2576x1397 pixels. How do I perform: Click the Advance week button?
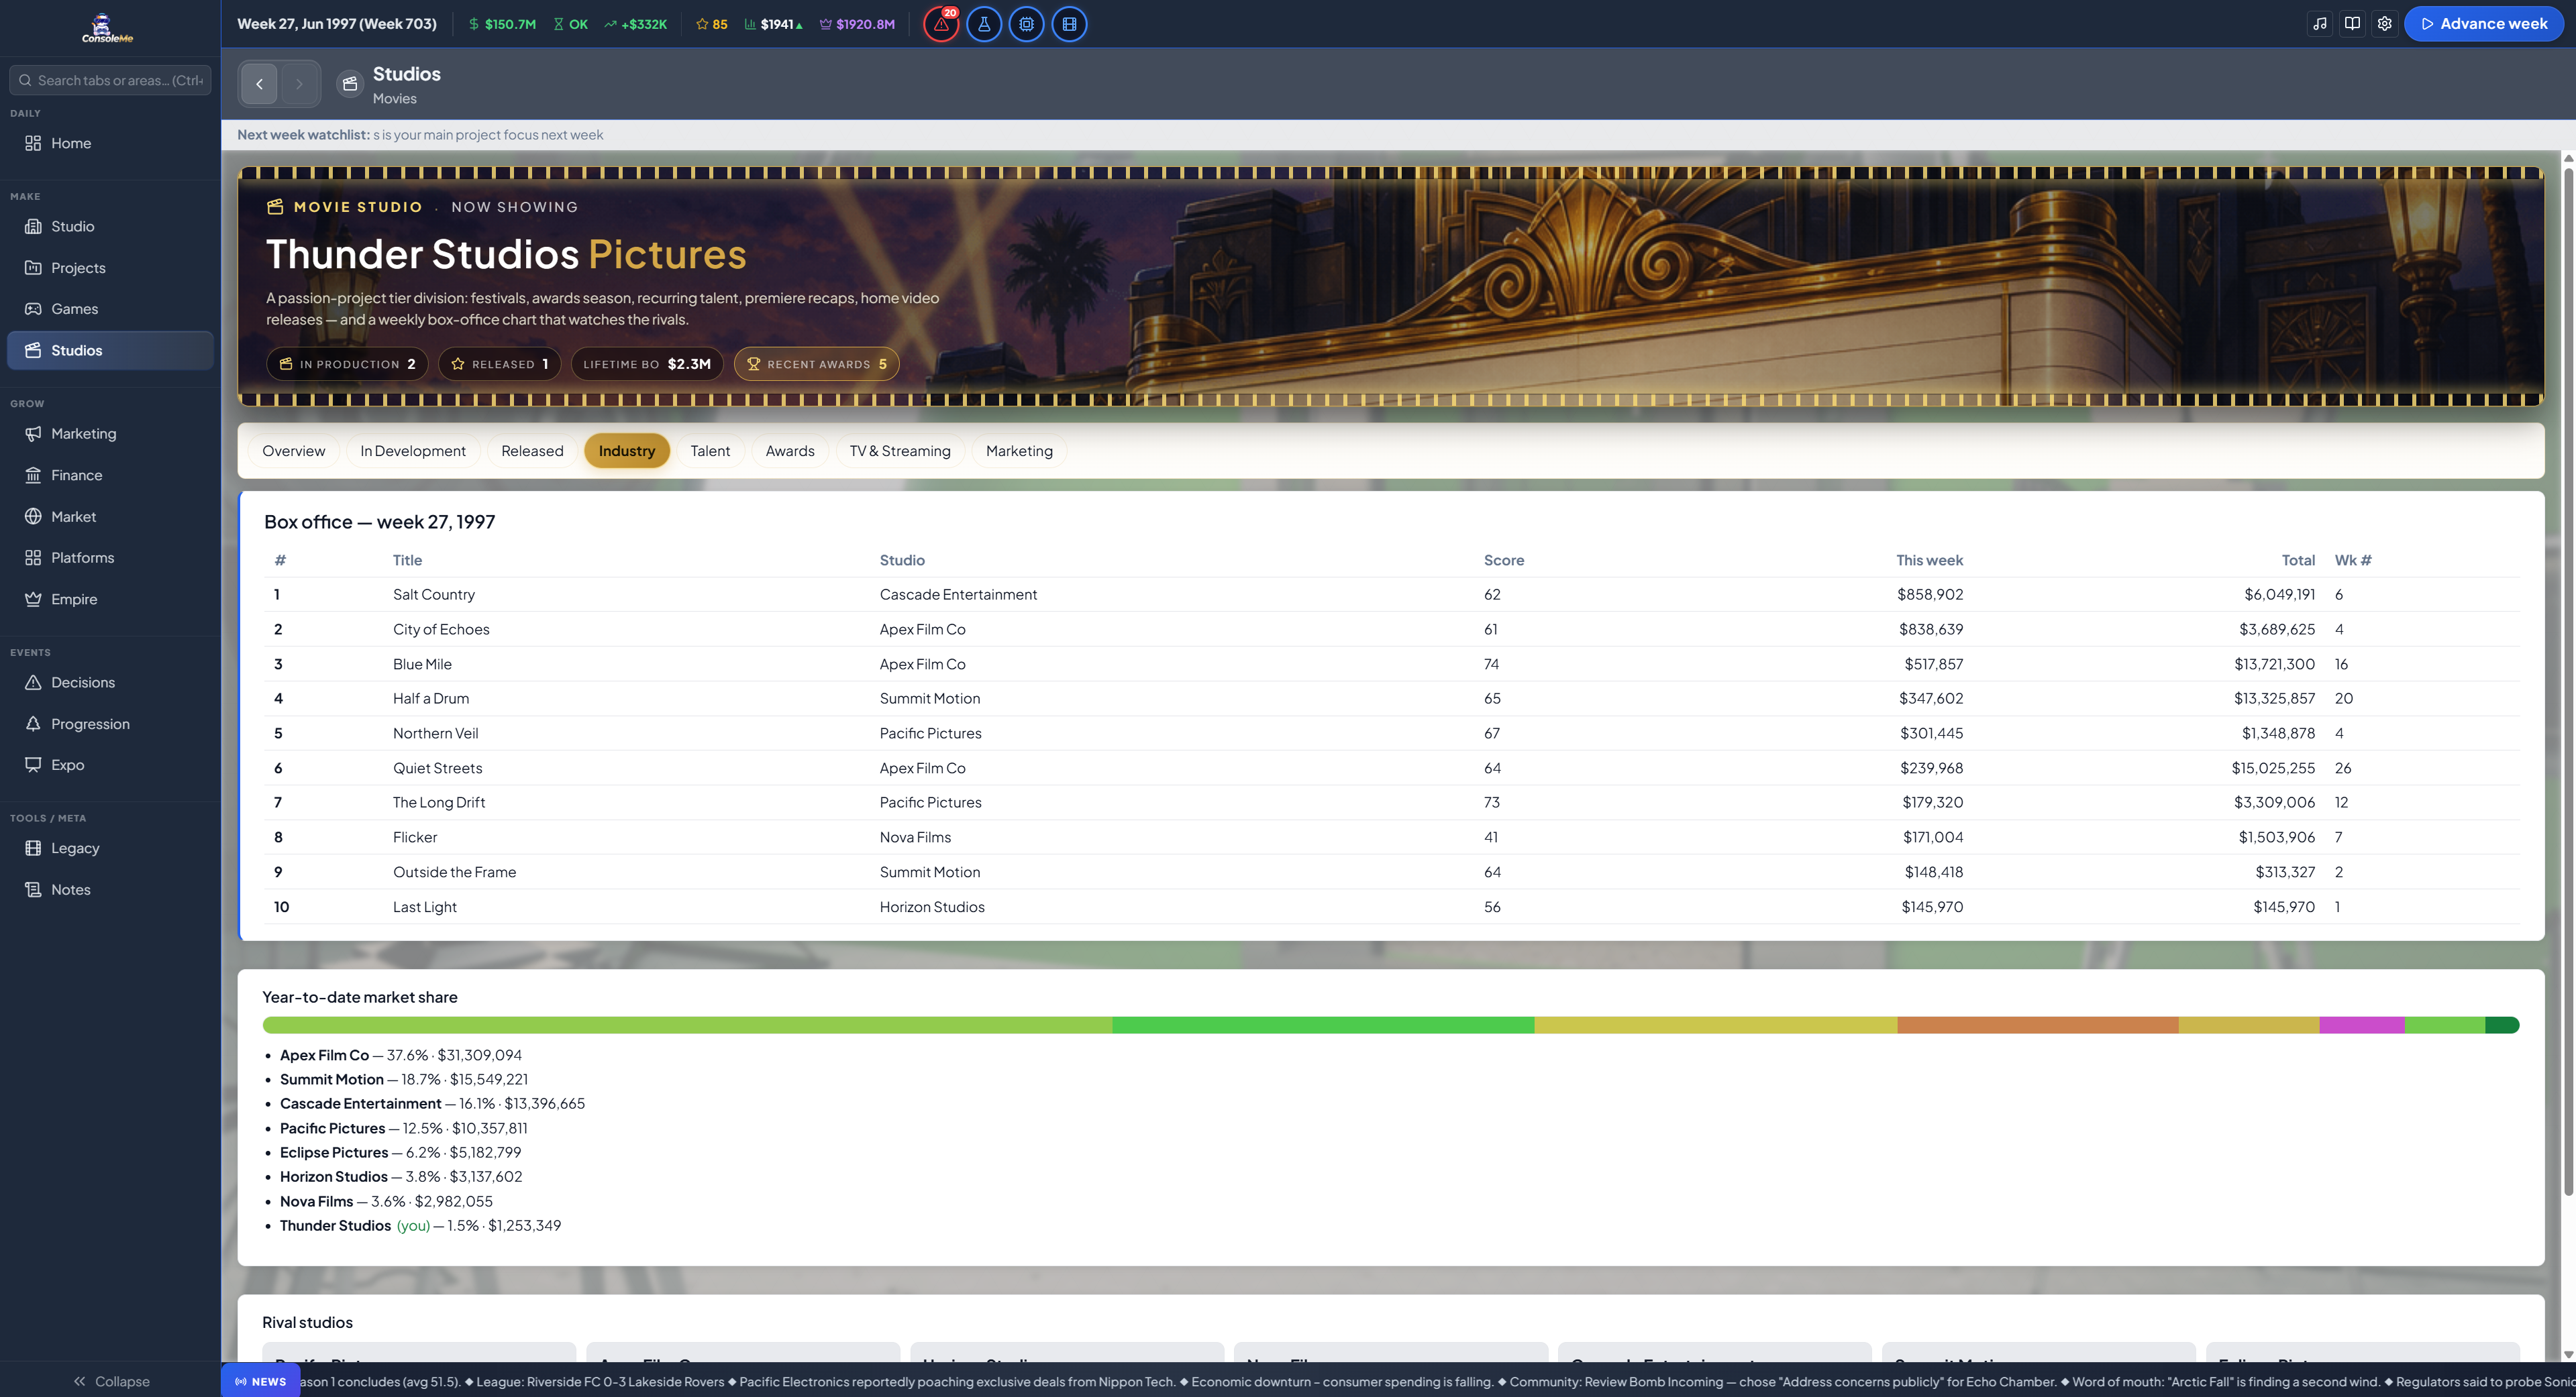(x=2484, y=24)
